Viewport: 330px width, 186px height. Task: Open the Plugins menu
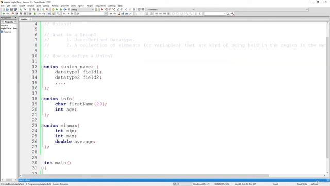click(90, 6)
